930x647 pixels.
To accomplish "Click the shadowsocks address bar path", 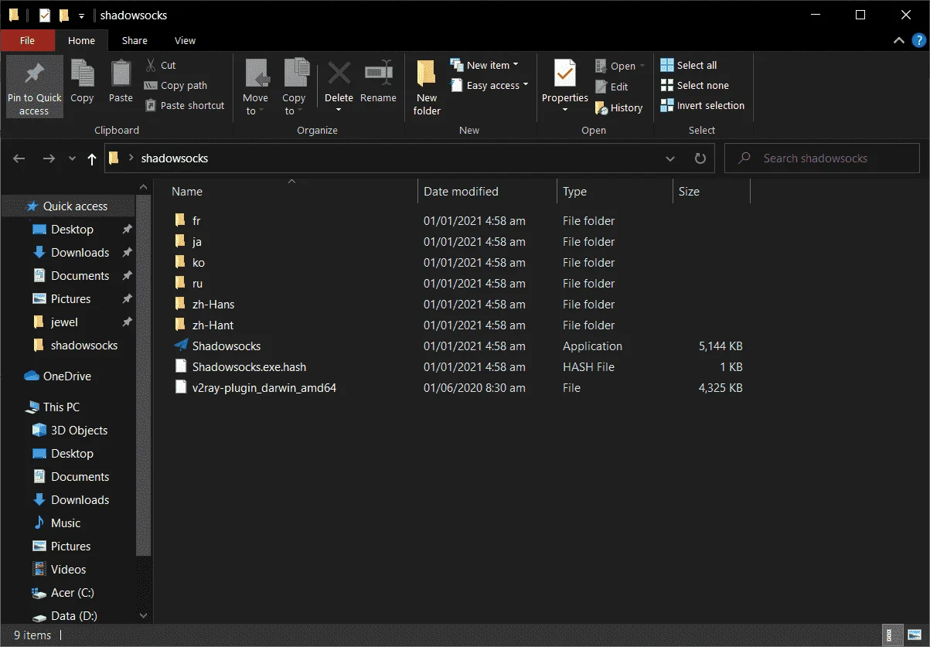I will [175, 158].
